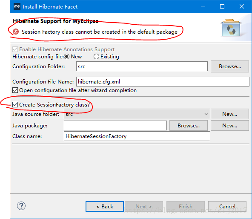The width and height of the screenshot is (252, 219).
Task: Click the 'Install Hibernate Facet' window title
Action: coord(50,7)
